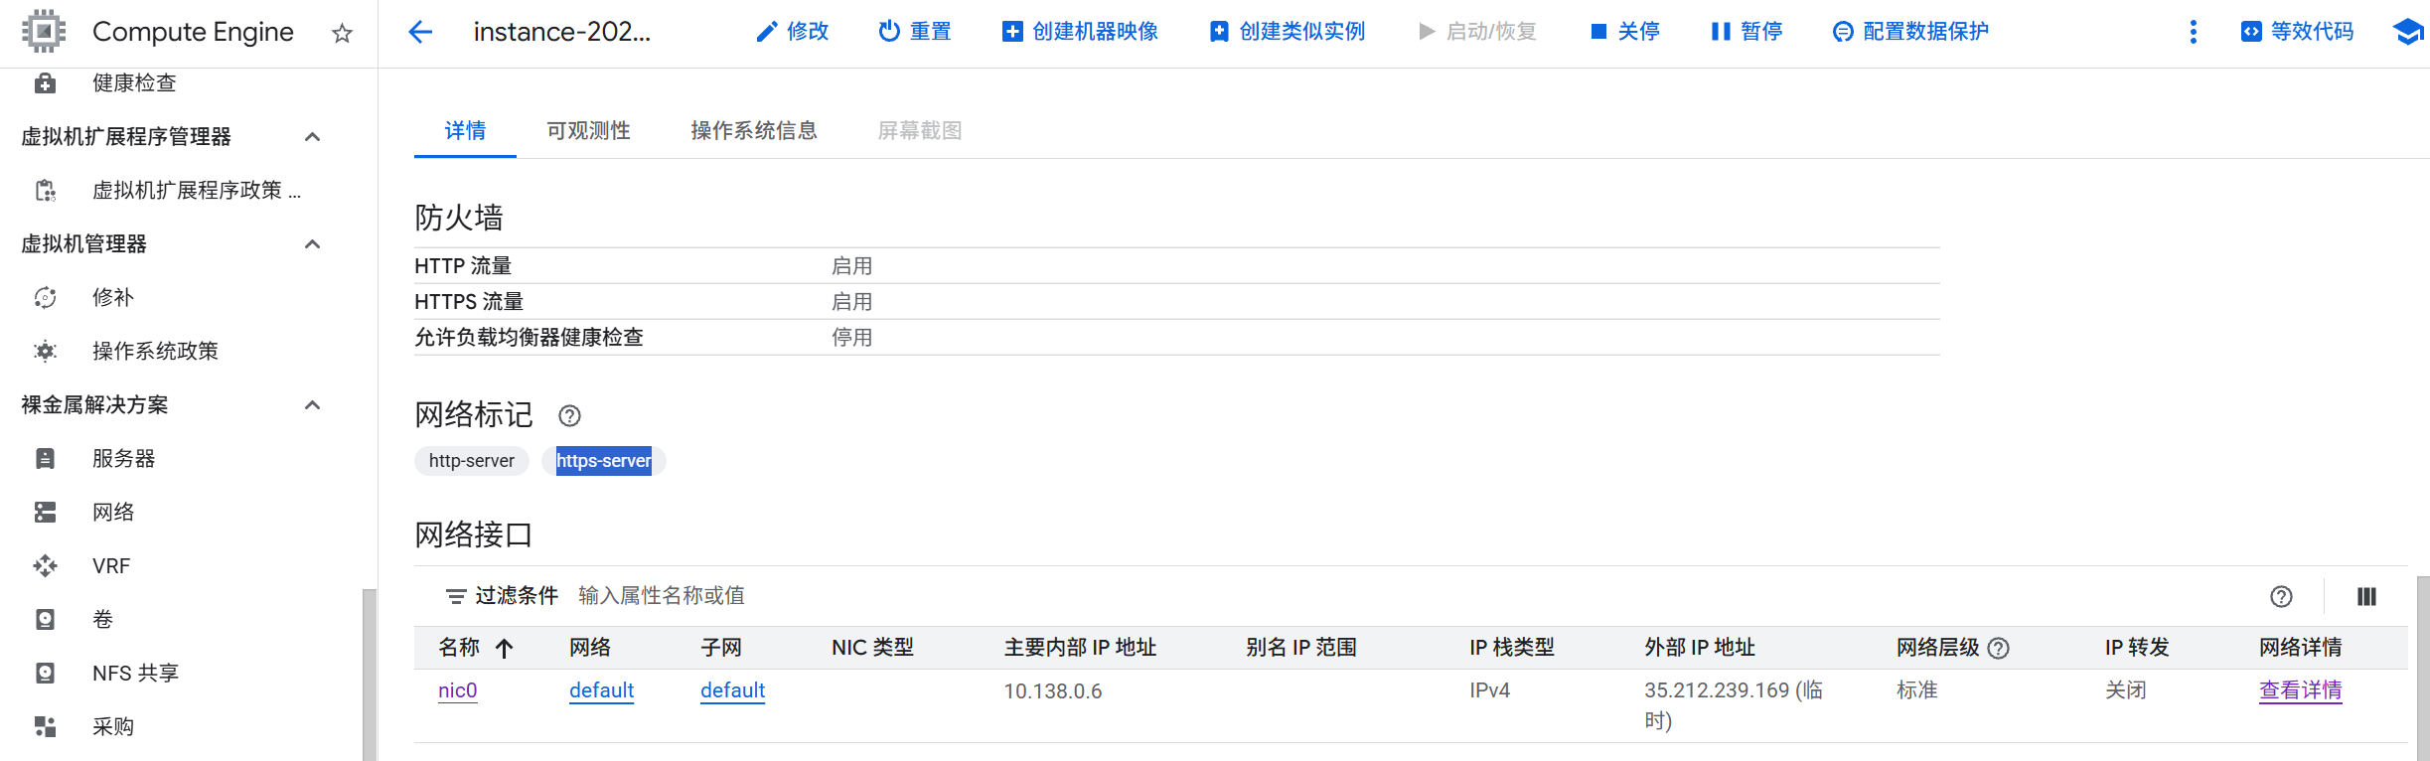
Task: Open the three-dot more actions menu
Action: [x=2193, y=32]
